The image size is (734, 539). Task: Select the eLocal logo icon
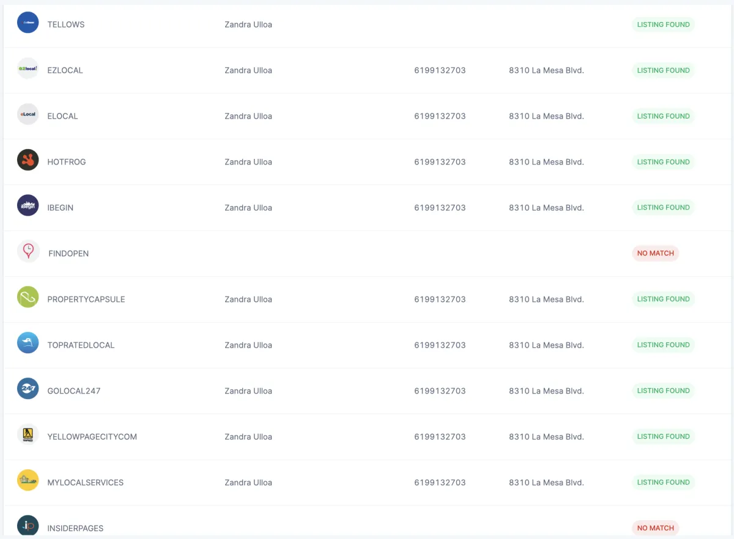28,114
